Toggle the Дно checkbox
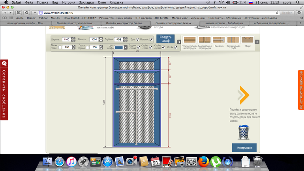The height and width of the screenshot is (171, 304). coord(137,39)
